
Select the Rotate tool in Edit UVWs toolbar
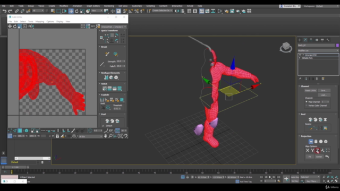coord(15,26)
